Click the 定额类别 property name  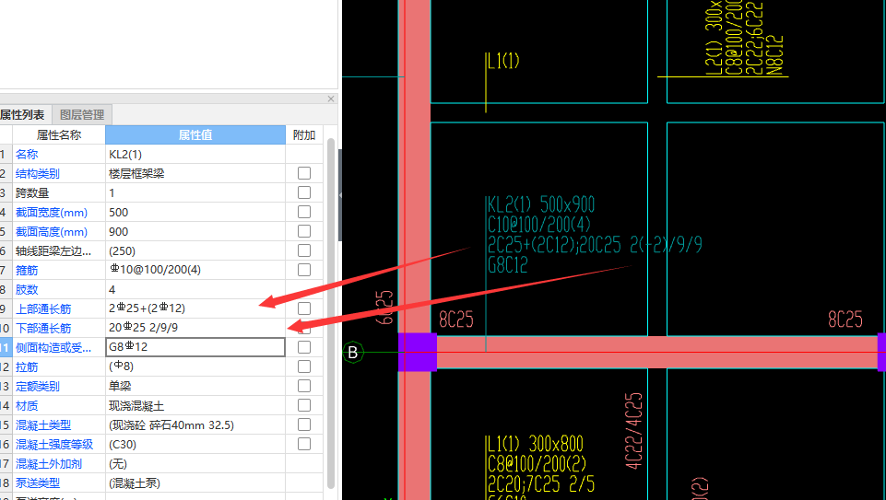coord(37,387)
